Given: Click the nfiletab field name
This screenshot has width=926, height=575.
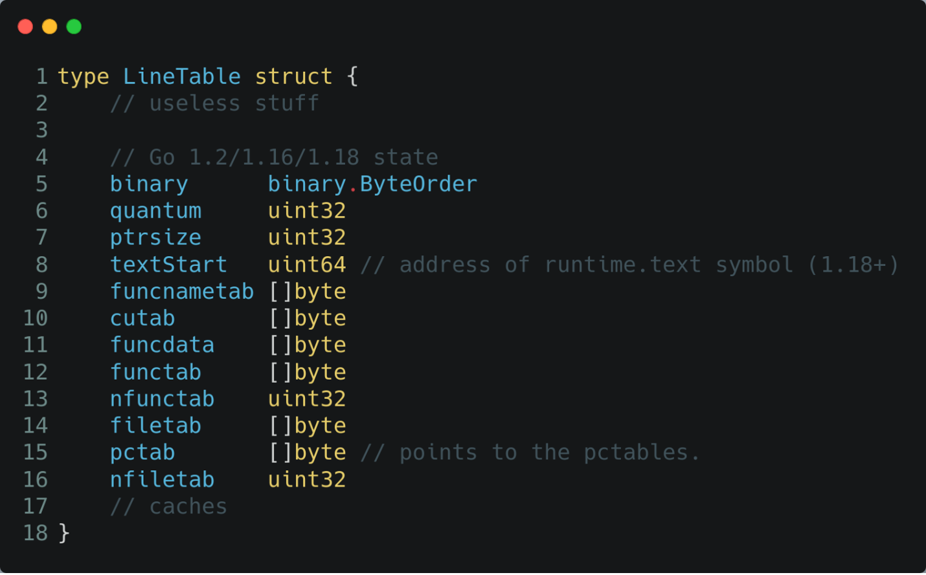Looking at the screenshot, I should point(162,480).
